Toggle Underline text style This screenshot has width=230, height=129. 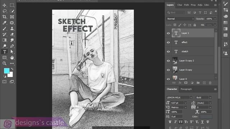[x=202, y=122]
